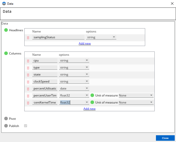Edit the state name field
176x142 pixels.
click(45, 74)
